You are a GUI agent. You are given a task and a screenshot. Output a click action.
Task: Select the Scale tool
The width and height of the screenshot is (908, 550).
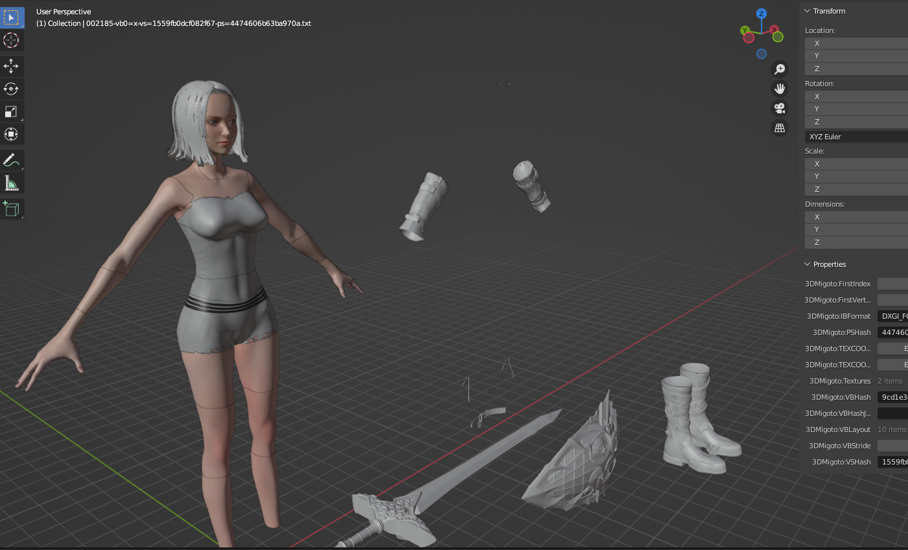(12, 111)
